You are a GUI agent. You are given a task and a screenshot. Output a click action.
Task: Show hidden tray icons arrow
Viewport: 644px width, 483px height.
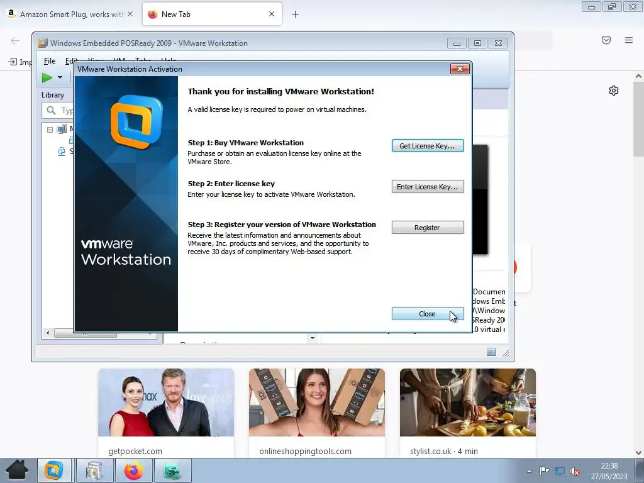point(530,471)
